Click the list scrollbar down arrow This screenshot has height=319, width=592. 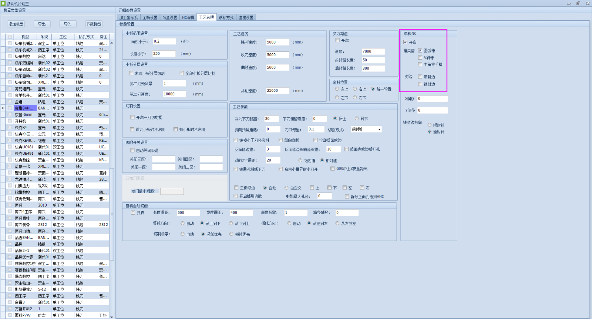[x=112, y=316]
